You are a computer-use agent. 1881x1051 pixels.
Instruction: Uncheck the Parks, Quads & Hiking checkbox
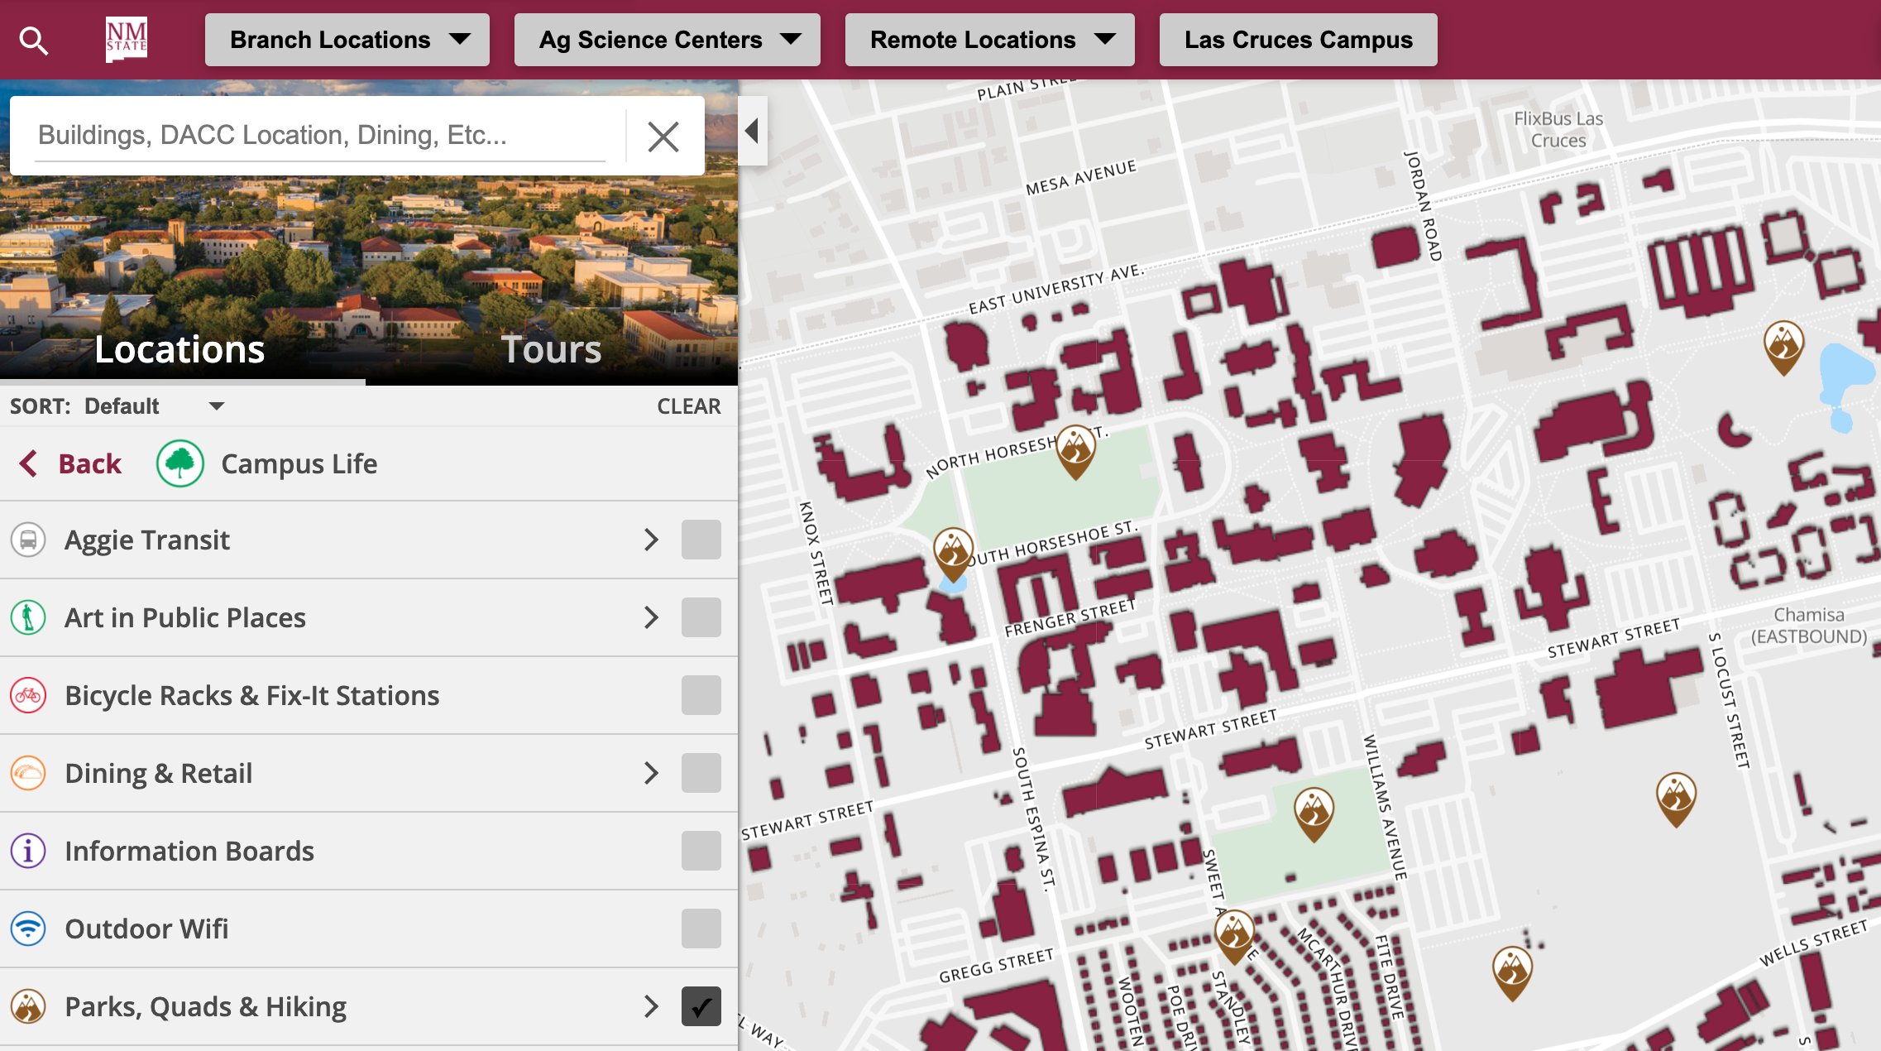coord(701,1006)
